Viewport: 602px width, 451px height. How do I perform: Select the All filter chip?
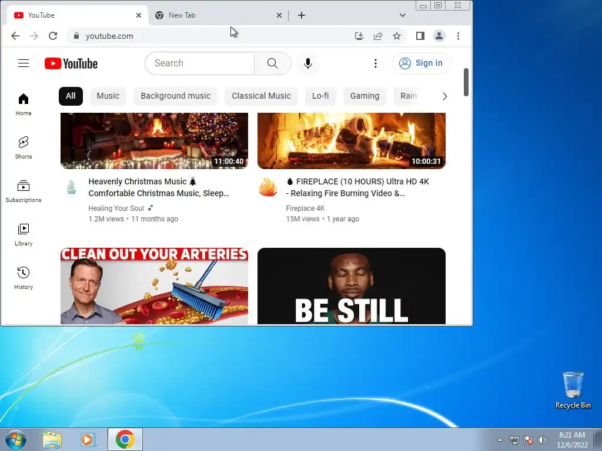[71, 96]
